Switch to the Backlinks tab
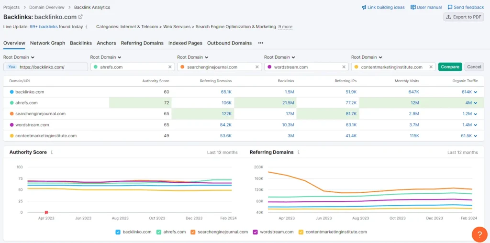Image resolution: width=490 pixels, height=243 pixels. [81, 43]
